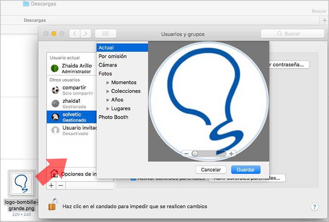Click Colecciones under Fotos
The height and width of the screenshot is (222, 329).
(126, 92)
